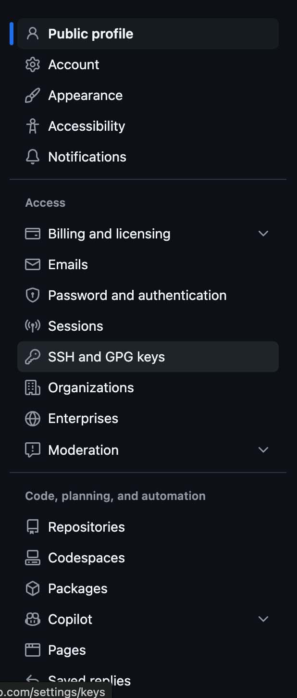This screenshot has width=297, height=698.
Task: Click the bell icon for Notifications
Action: 33,157
